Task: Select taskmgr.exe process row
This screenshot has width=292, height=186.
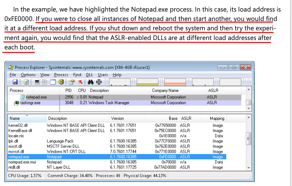Action: 124,103
